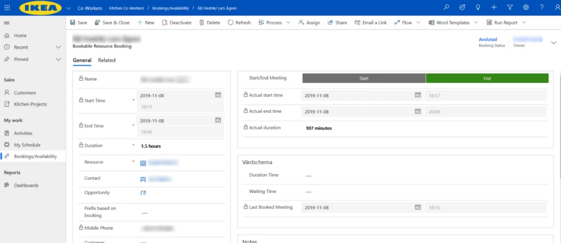Toggle the meeting Start option
This screenshot has height=243, width=561.
pyautogui.click(x=364, y=79)
